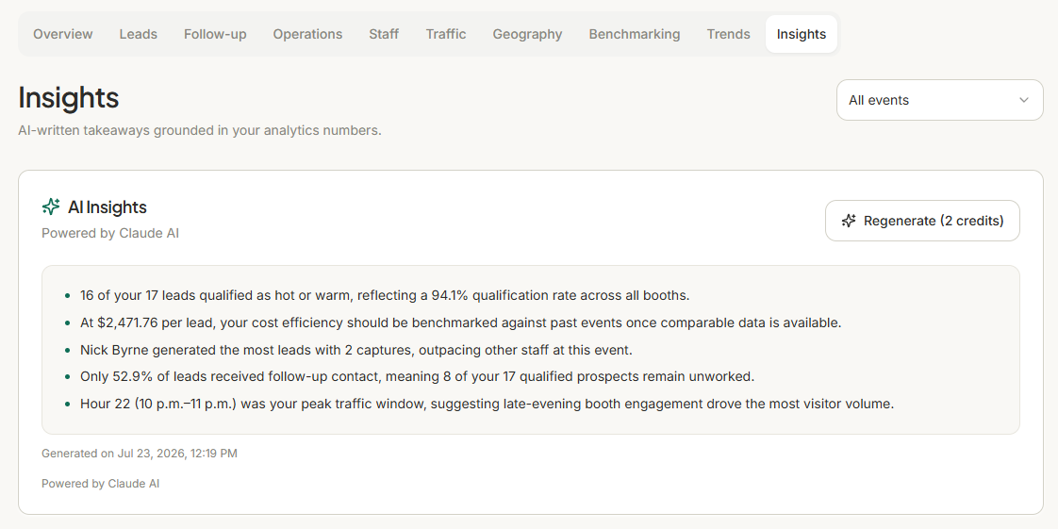
Task: Click the green sparkle icon beside AI Insights
Action: (x=51, y=207)
